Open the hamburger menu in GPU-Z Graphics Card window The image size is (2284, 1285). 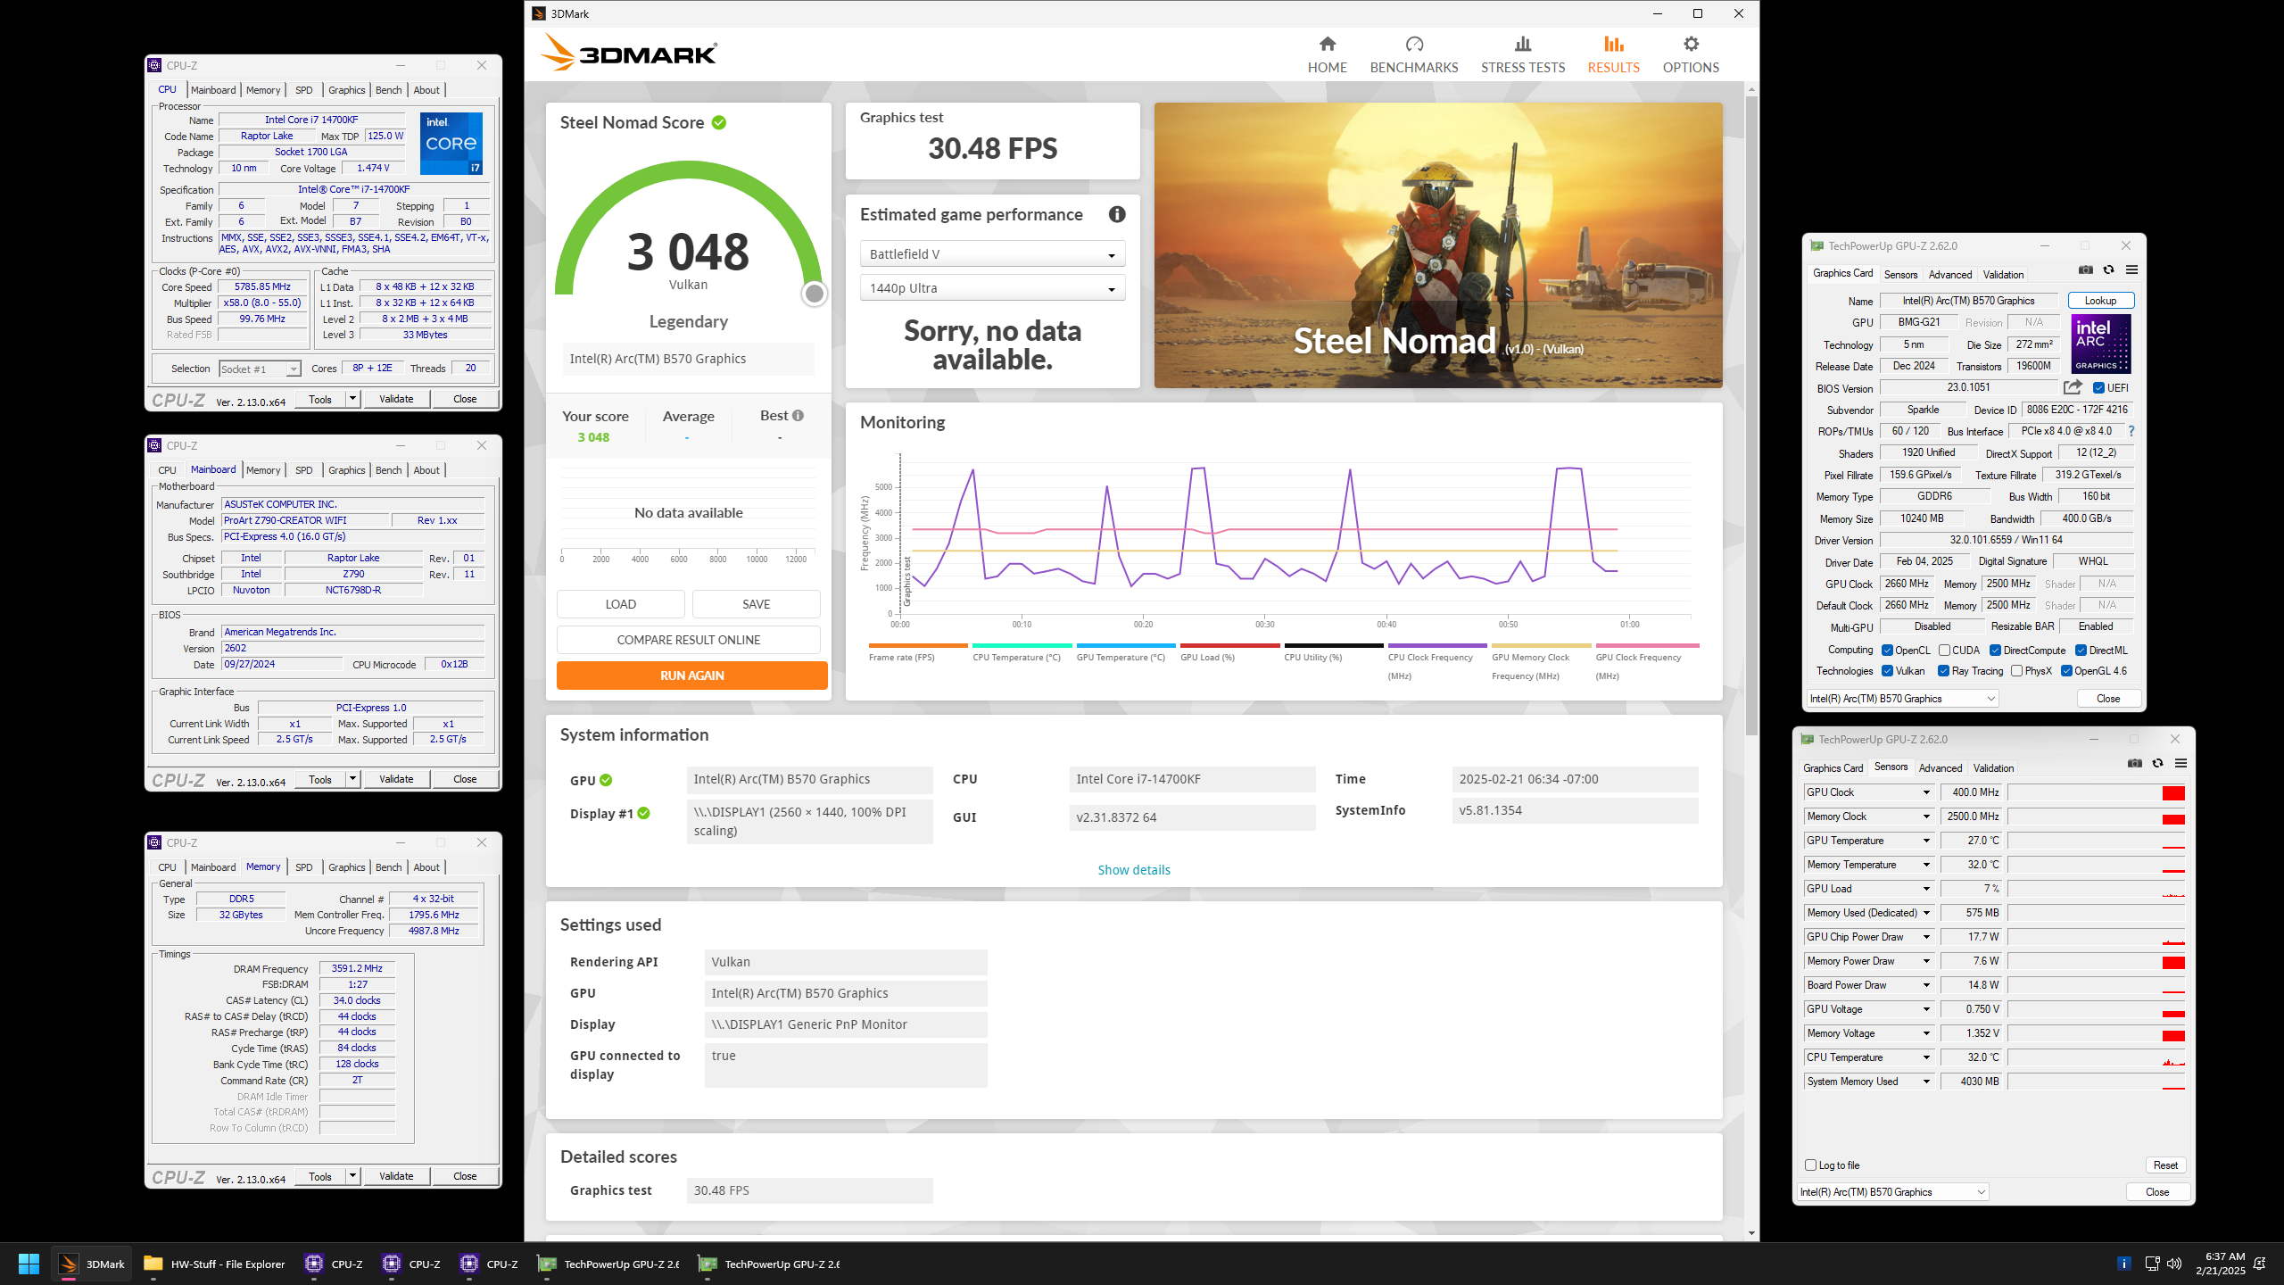point(2131,269)
